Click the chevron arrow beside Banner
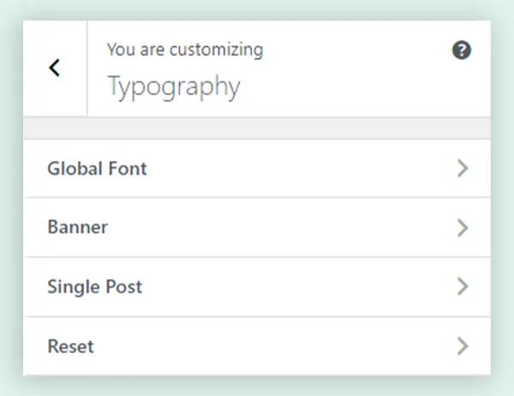Screen dimensions: 514x396 pos(463,228)
